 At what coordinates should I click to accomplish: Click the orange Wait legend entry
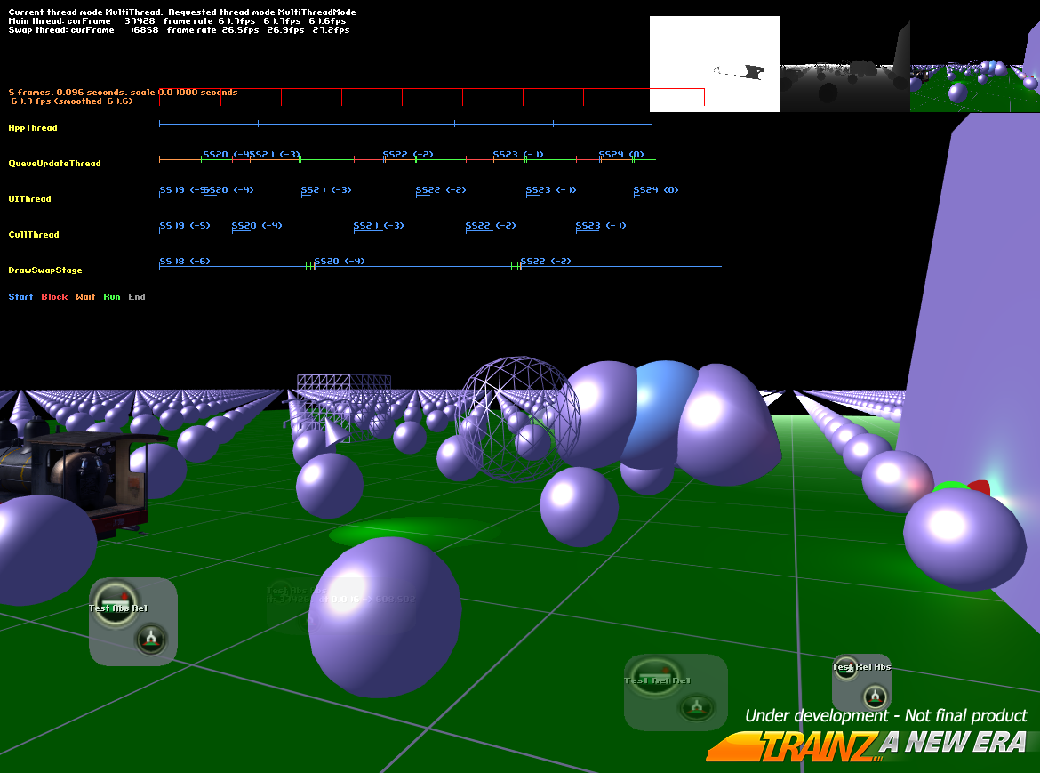click(x=85, y=297)
